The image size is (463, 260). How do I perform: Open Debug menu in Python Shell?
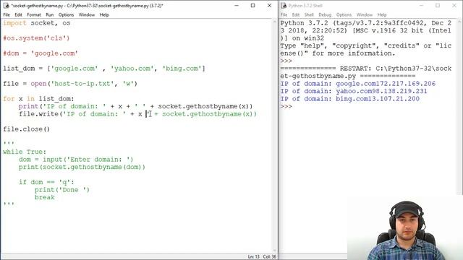click(x=325, y=14)
